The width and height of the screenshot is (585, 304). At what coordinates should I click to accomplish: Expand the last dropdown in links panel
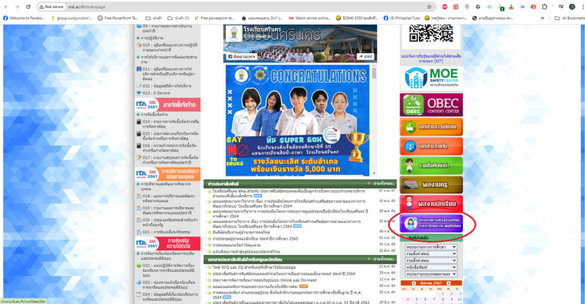coord(431,274)
